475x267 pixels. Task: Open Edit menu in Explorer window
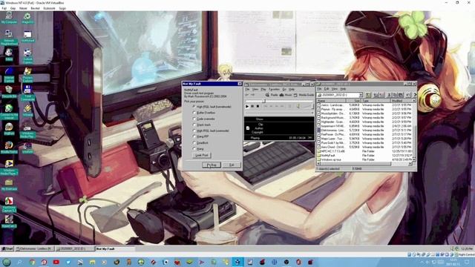click(327, 89)
